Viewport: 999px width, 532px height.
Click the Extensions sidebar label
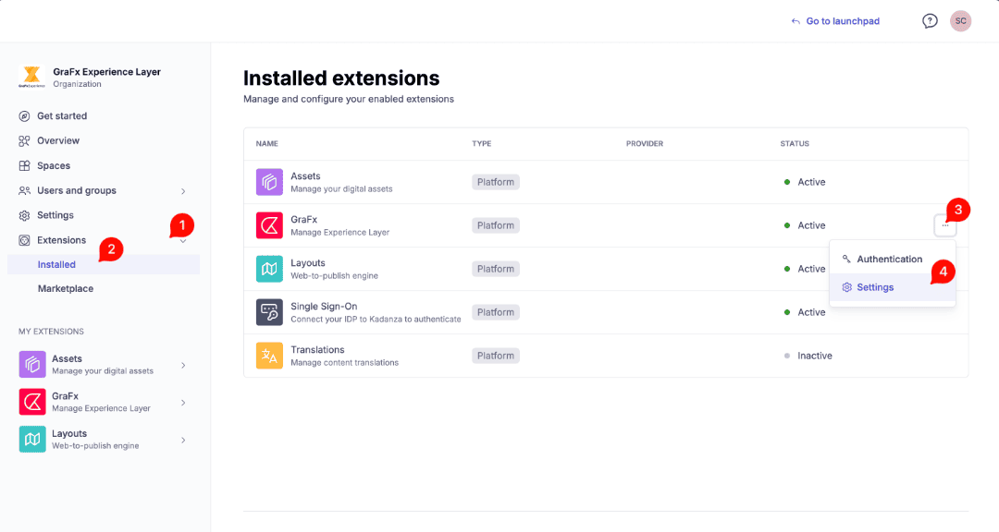(x=61, y=240)
